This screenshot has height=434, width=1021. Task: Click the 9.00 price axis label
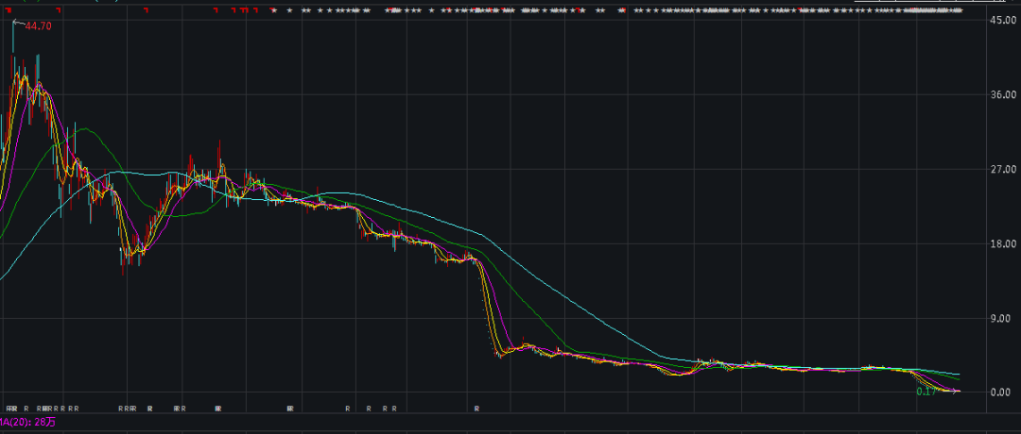(1001, 318)
